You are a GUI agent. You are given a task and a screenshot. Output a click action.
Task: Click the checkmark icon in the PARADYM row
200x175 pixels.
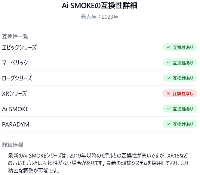pos(169,124)
